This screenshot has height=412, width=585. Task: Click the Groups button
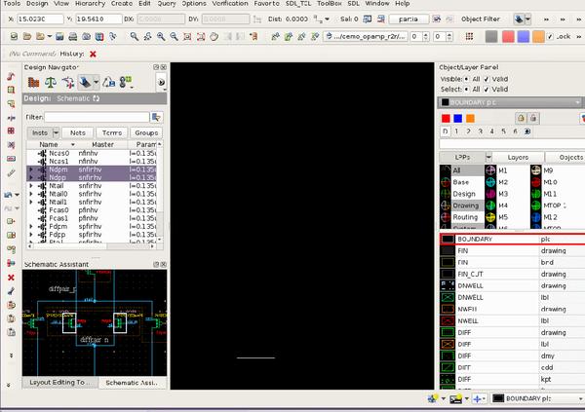(x=146, y=132)
